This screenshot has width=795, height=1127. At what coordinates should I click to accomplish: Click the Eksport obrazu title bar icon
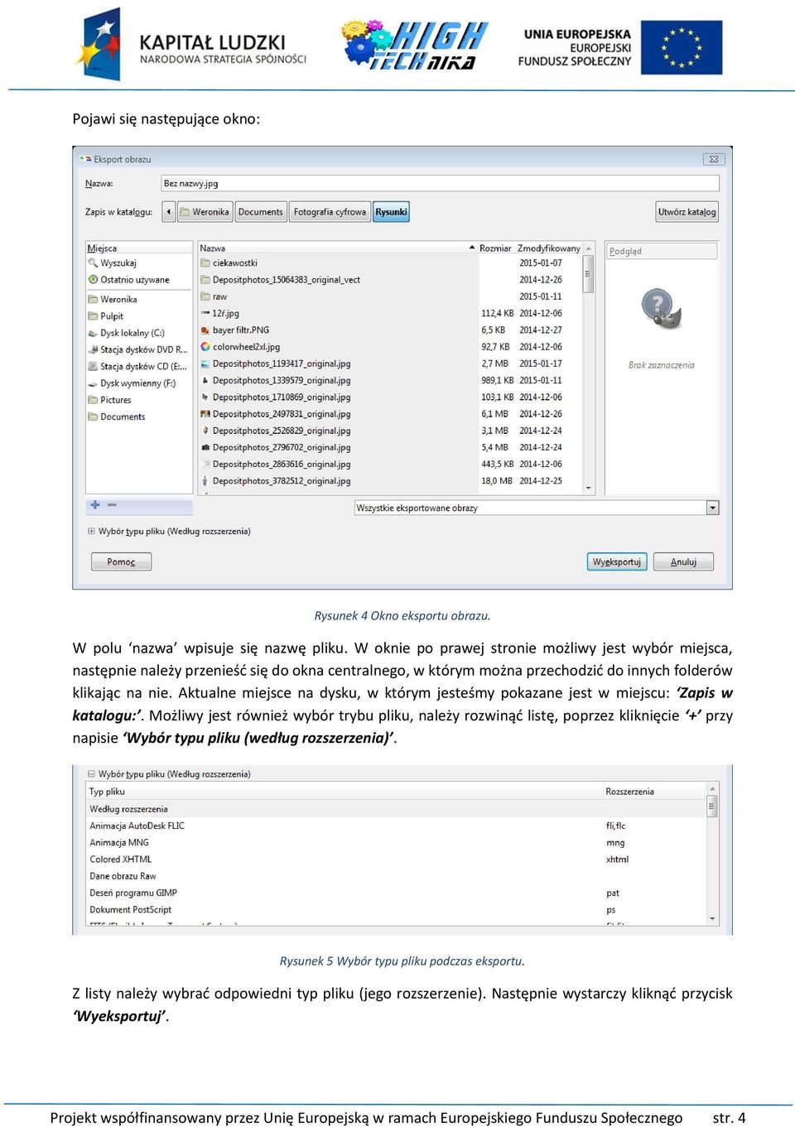[x=84, y=159]
